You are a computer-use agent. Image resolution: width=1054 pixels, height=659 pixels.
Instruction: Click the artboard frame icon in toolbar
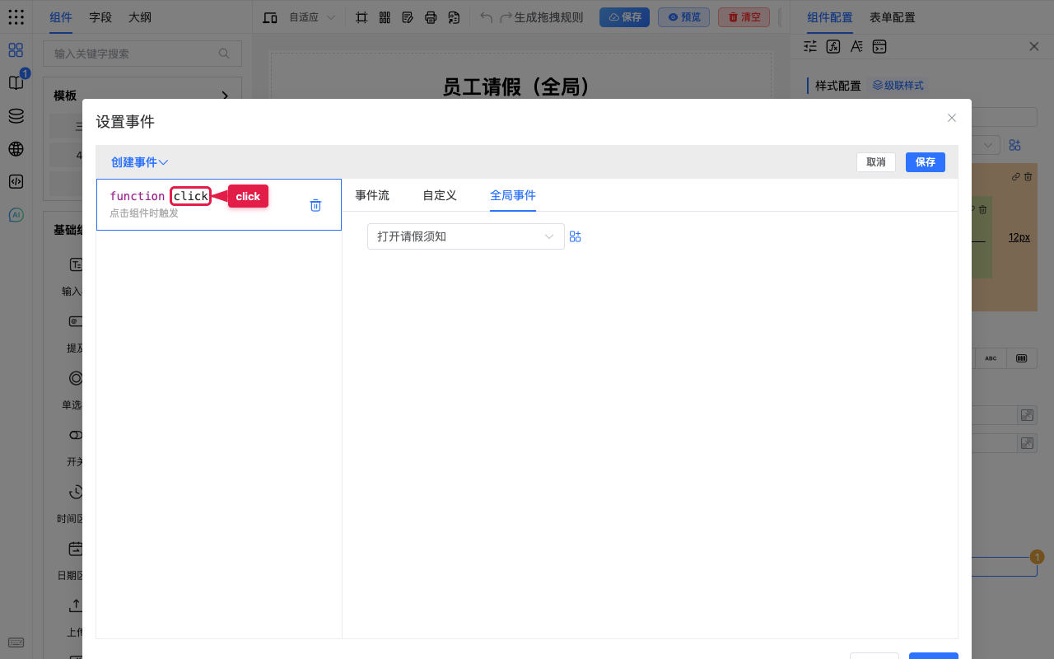pos(361,17)
